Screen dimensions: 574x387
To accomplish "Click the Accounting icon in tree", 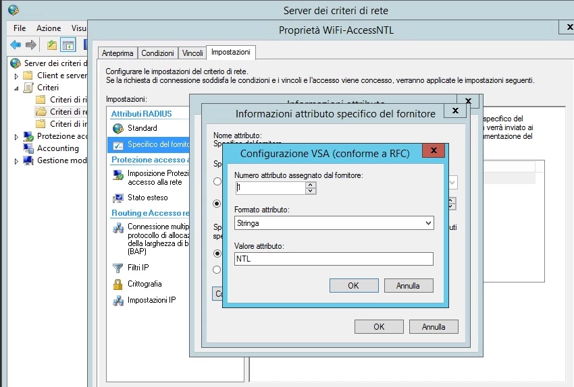I will click(x=28, y=148).
